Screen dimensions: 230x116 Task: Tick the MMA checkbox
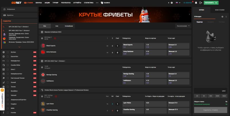(8, 108)
